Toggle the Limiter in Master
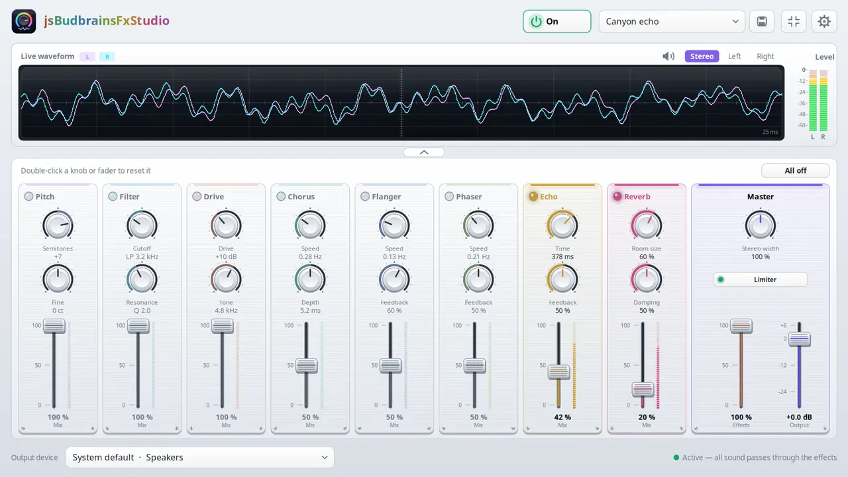 point(761,280)
